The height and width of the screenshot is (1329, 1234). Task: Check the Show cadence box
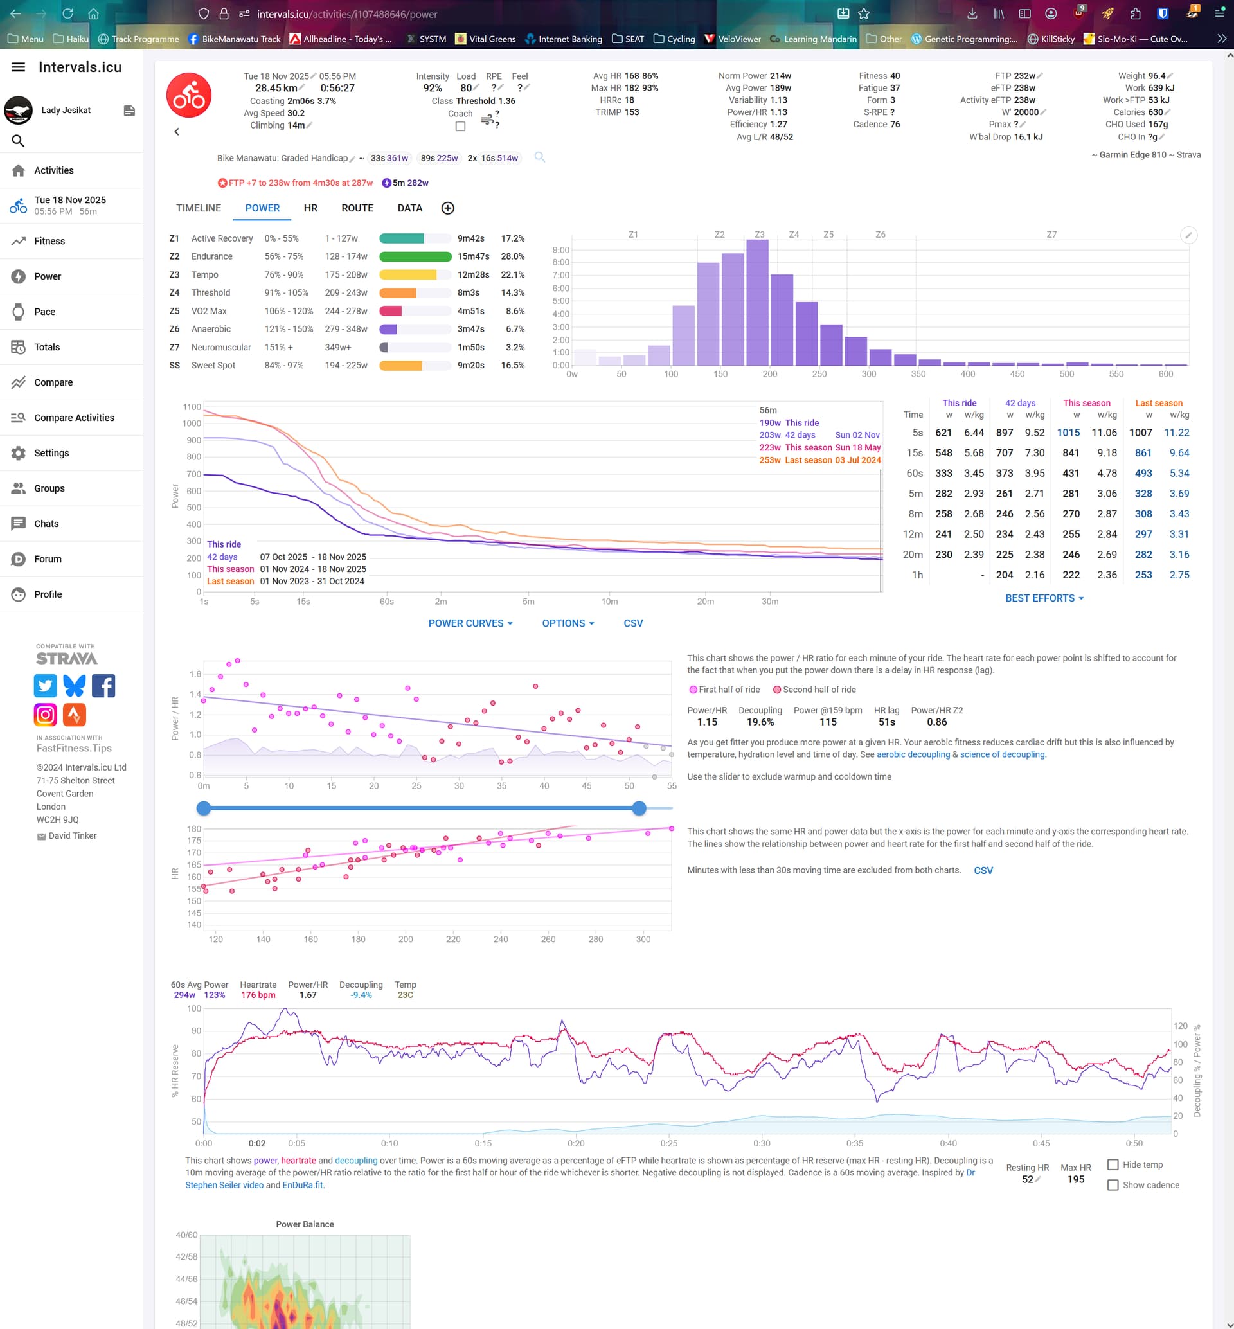tap(1113, 1185)
